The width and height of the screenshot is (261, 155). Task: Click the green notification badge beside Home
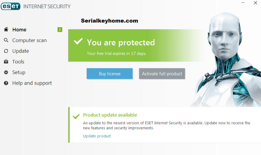(60, 30)
